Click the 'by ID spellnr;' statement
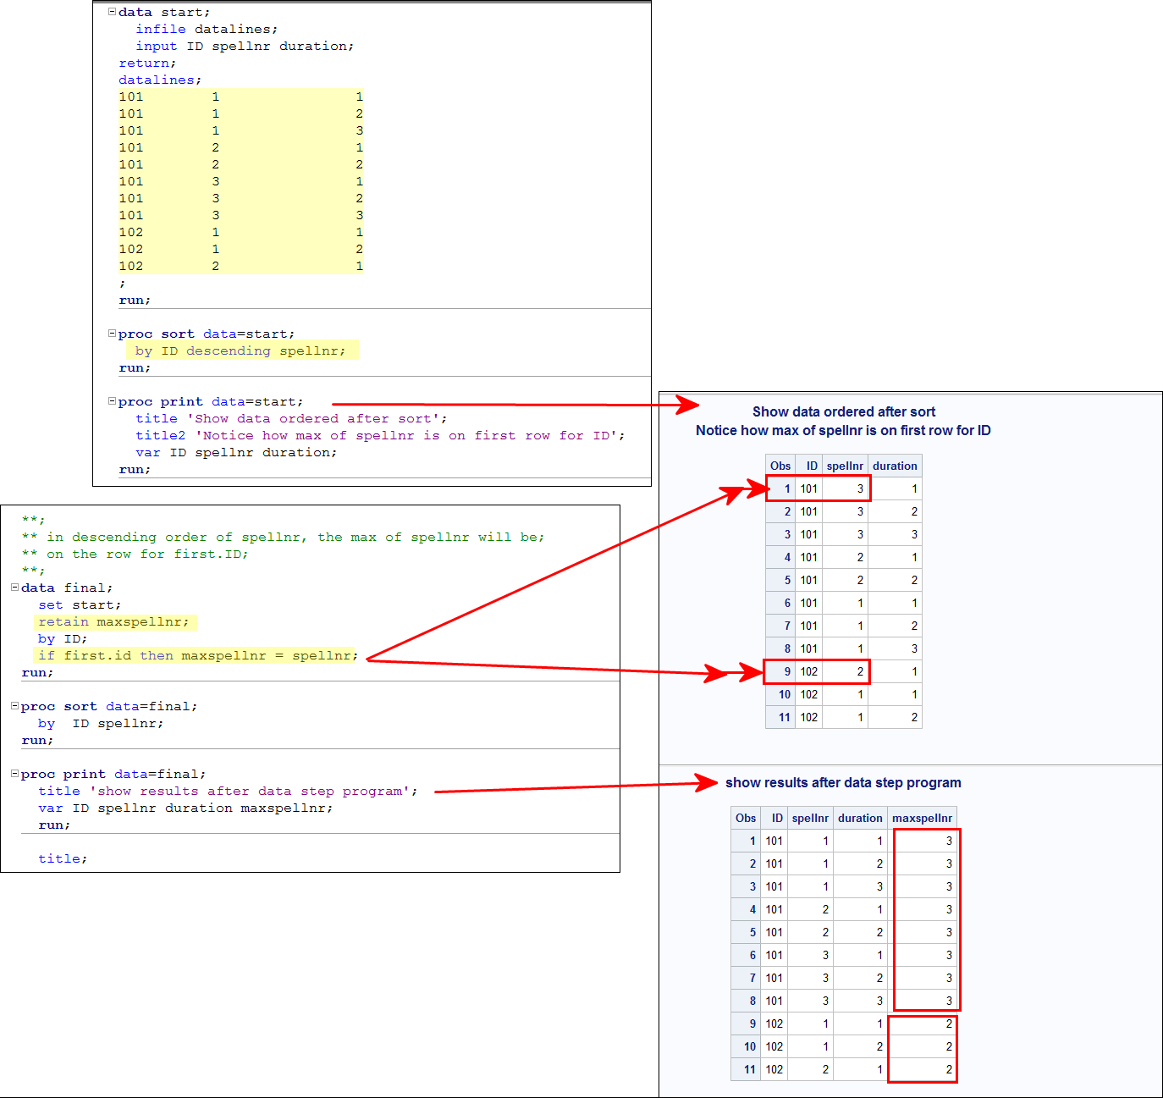This screenshot has height=1098, width=1163. tap(101, 724)
